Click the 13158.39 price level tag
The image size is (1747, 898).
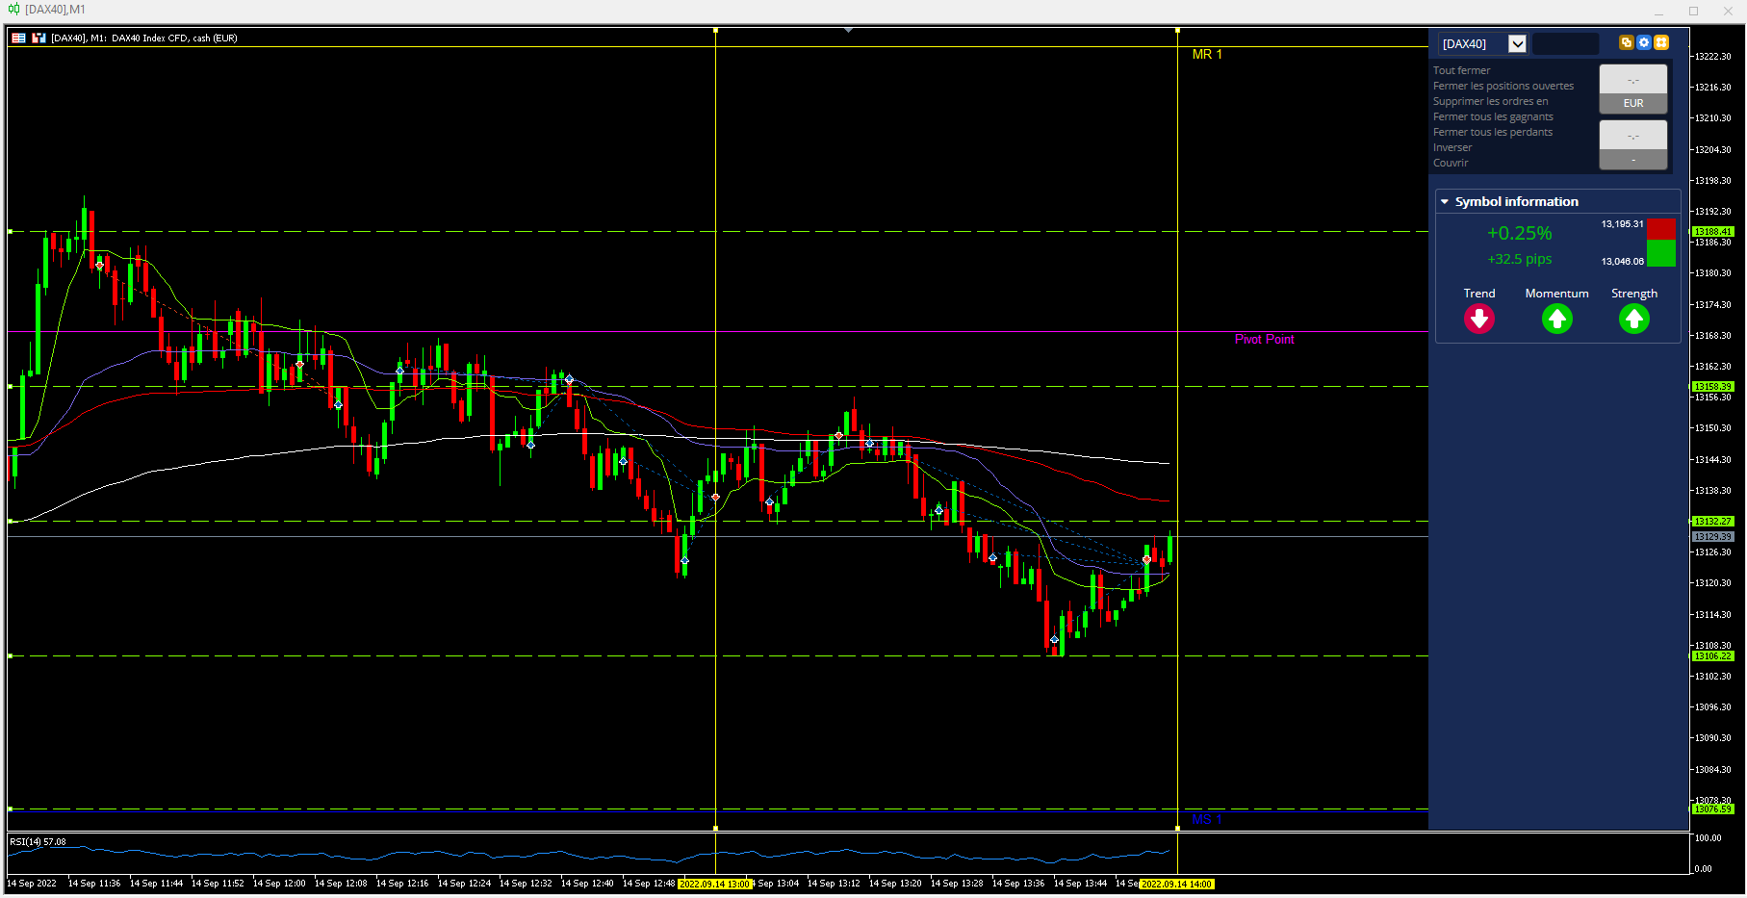(x=1712, y=387)
